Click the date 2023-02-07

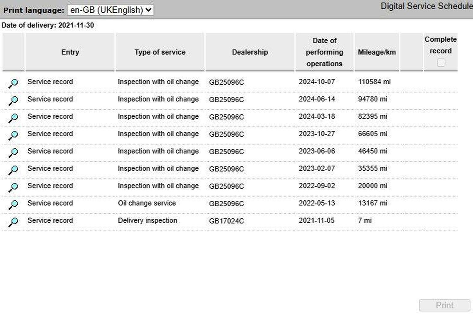coord(317,168)
